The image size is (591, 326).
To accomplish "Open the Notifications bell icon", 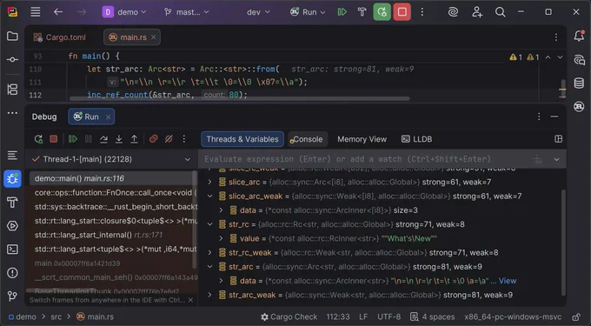I will tap(579, 36).
